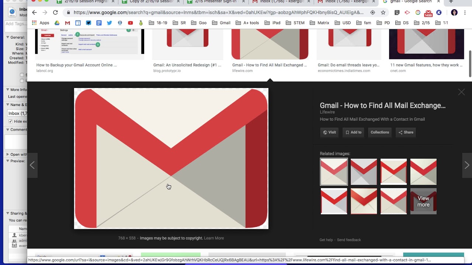This screenshot has width=472, height=265.
Task: Expand the Open with section in Info window
Action: [7, 155]
